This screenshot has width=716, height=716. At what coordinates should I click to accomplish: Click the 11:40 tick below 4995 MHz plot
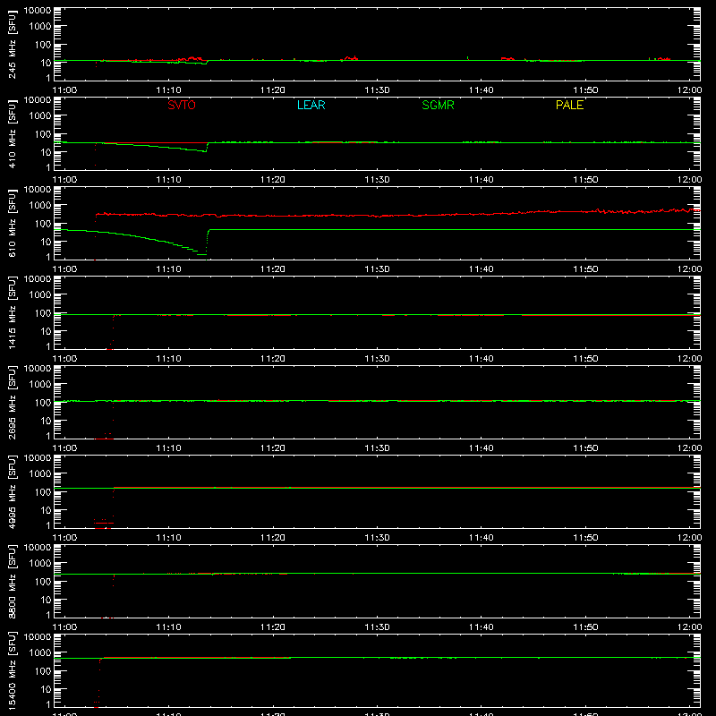tap(482, 538)
